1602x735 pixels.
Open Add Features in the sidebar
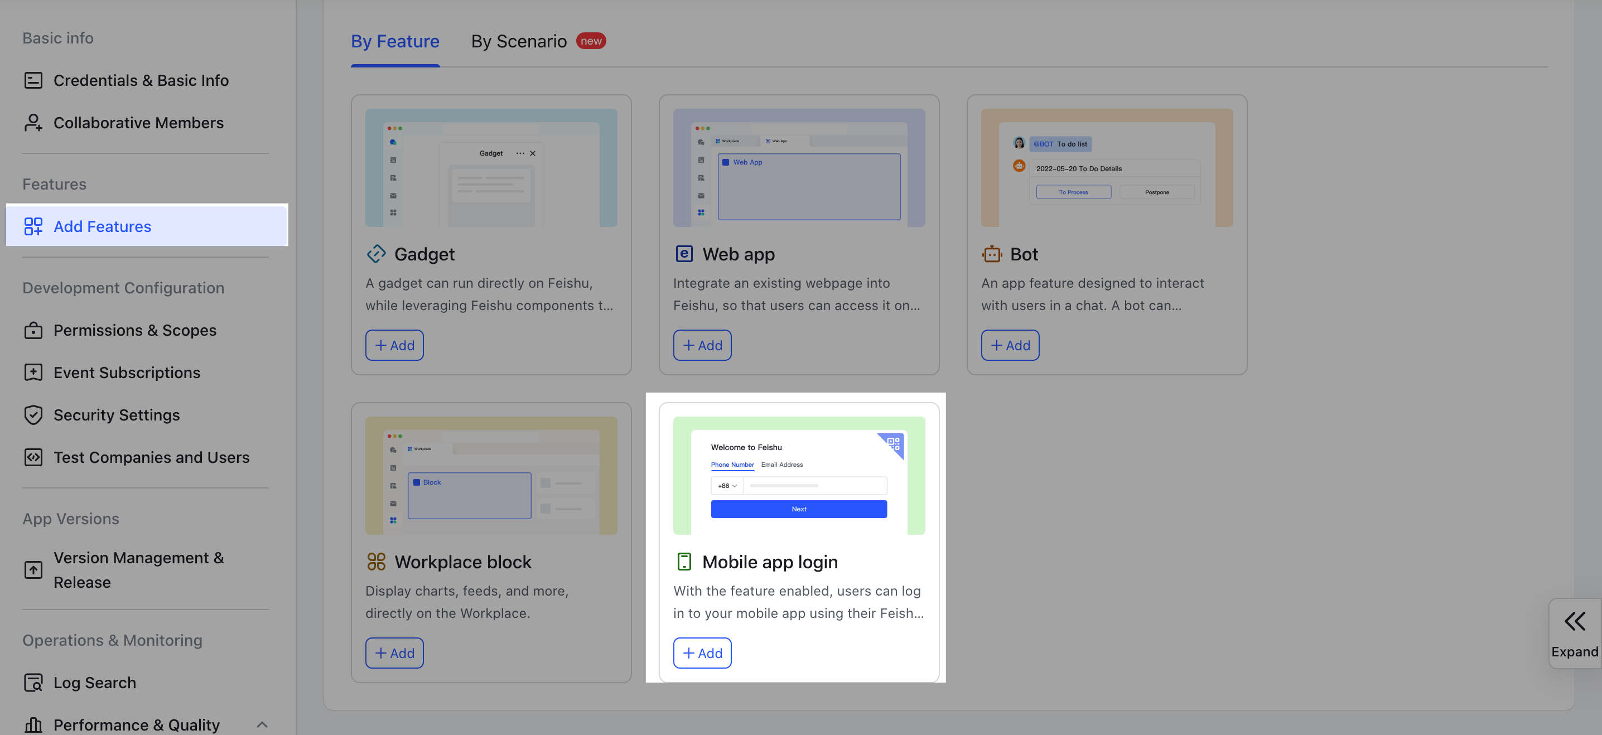tap(102, 226)
